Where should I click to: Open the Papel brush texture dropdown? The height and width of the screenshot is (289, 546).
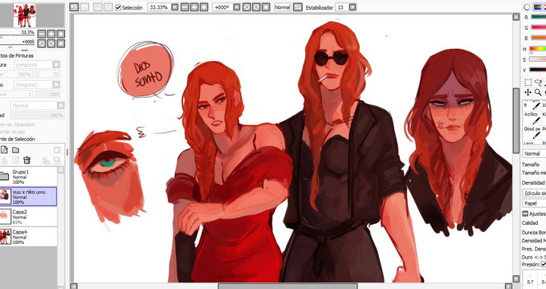coord(534,203)
